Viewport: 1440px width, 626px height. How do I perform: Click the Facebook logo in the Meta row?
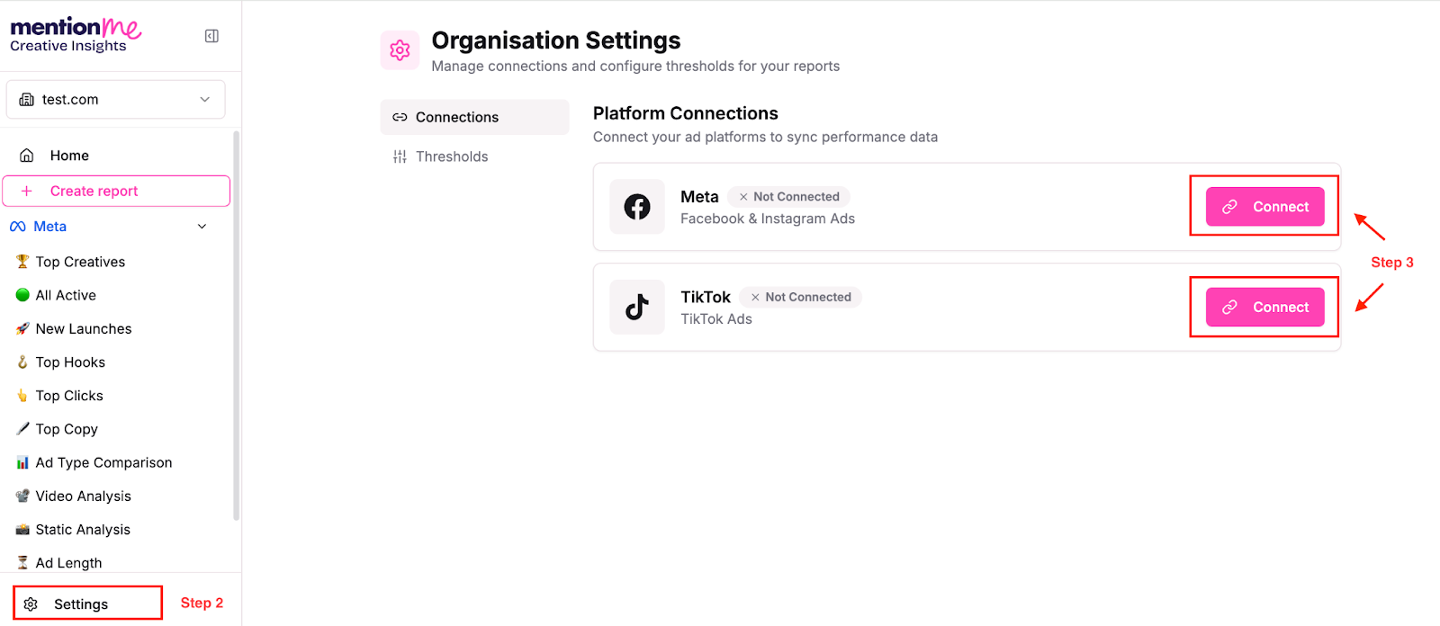coord(636,206)
